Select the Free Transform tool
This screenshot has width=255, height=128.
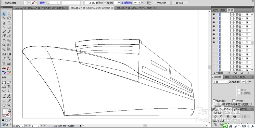click(x=9, y=45)
